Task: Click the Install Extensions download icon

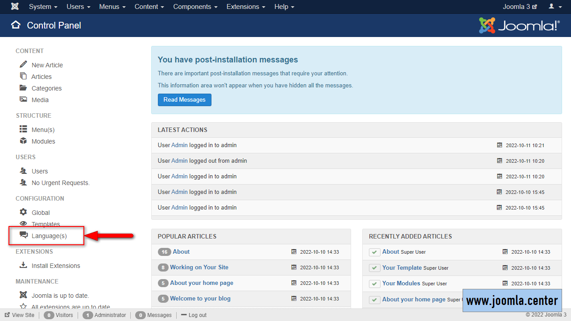Action: 24,265
